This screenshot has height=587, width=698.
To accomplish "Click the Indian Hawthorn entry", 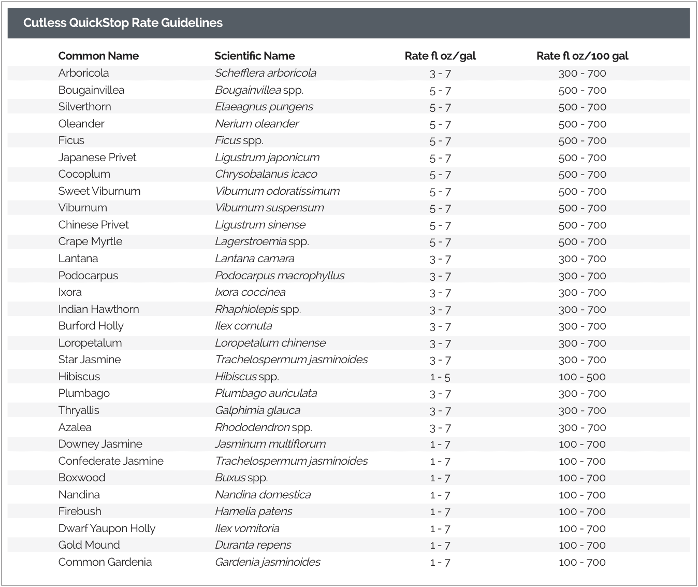I will pos(98,309).
